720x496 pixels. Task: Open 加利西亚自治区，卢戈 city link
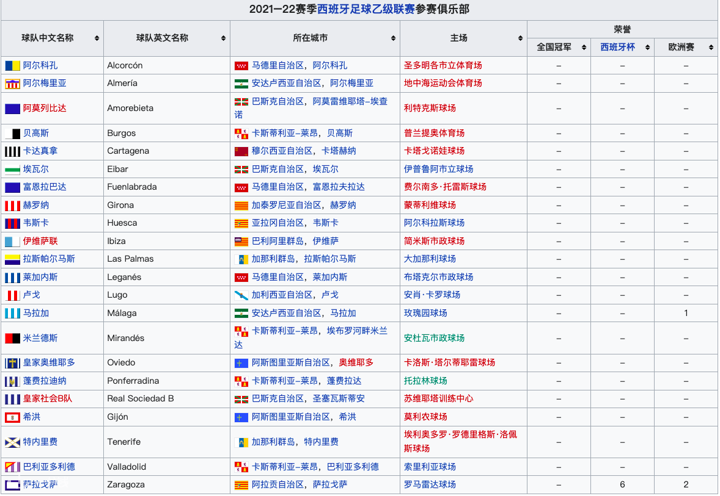[295, 295]
